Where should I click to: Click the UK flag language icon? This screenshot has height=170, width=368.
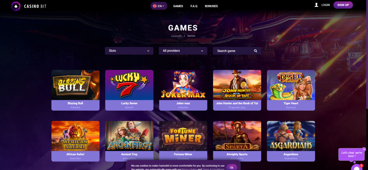155,6
